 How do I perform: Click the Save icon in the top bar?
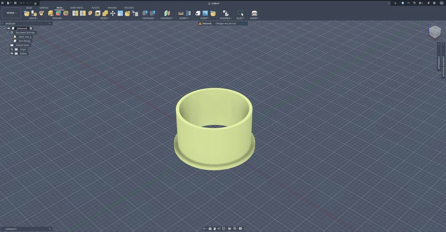15,3
